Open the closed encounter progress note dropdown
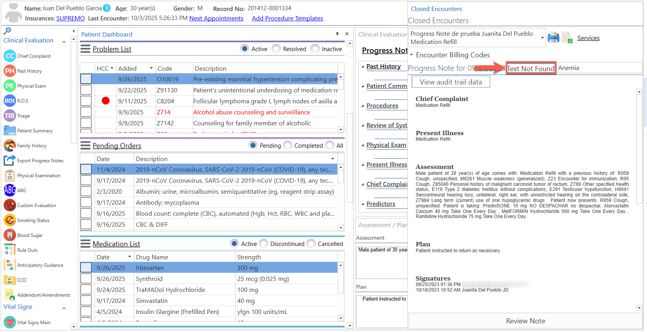Image resolution: width=647 pixels, height=332 pixels. tap(542, 38)
